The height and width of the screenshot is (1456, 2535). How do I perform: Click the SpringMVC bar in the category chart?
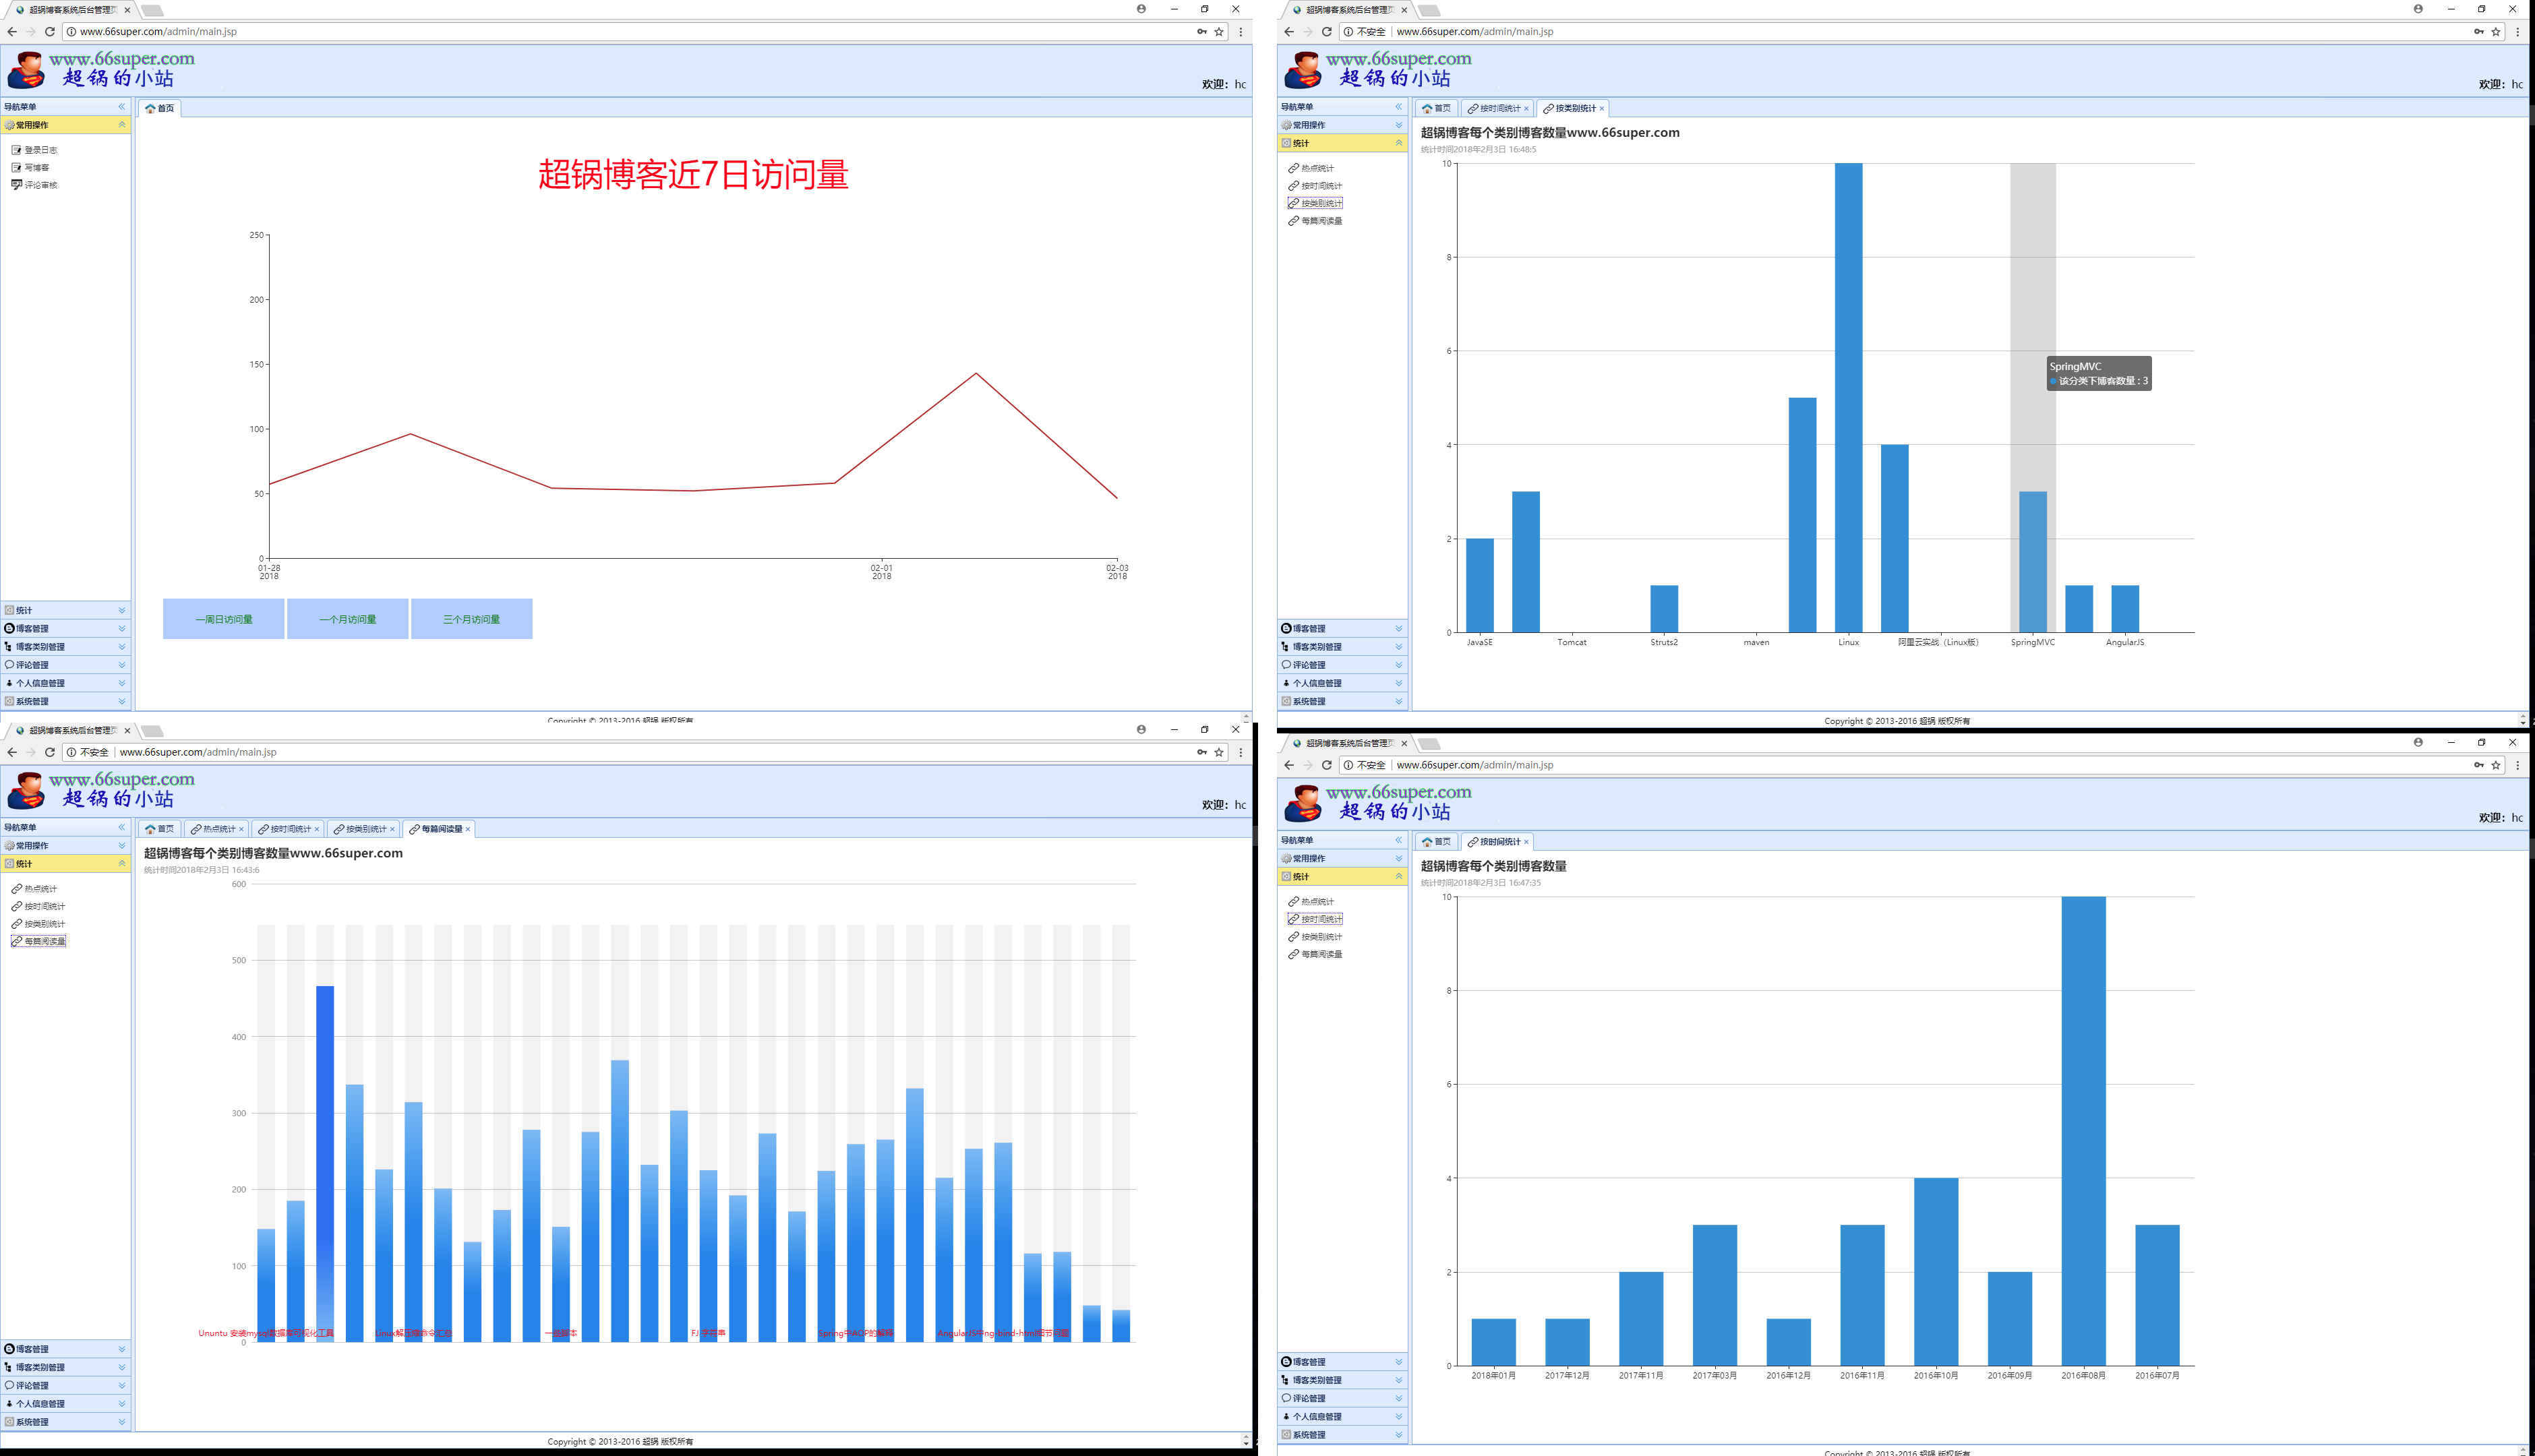coord(2032,561)
